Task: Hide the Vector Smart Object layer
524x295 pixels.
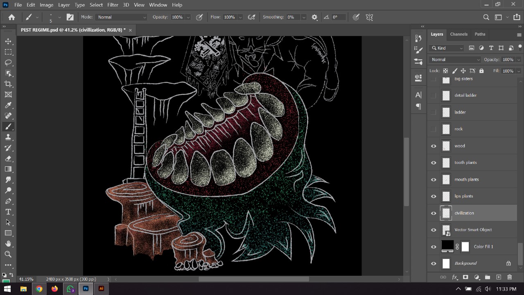Action: point(434,230)
